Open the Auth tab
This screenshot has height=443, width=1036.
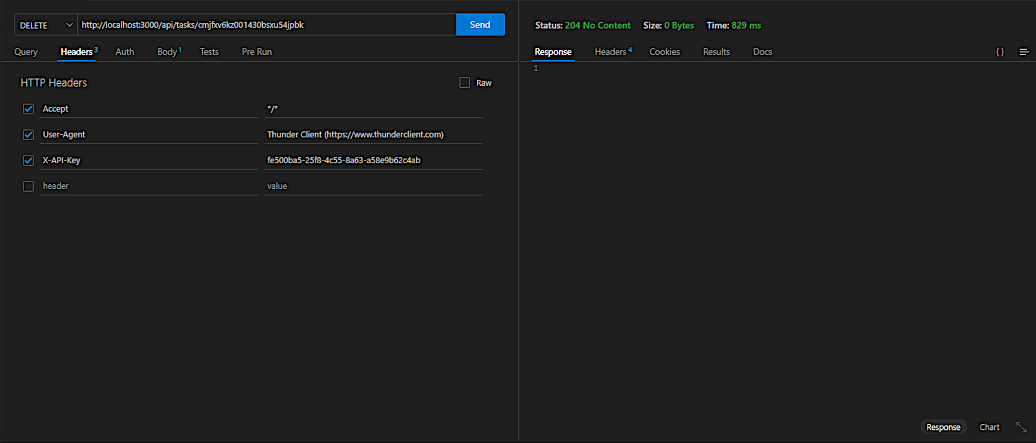(125, 52)
